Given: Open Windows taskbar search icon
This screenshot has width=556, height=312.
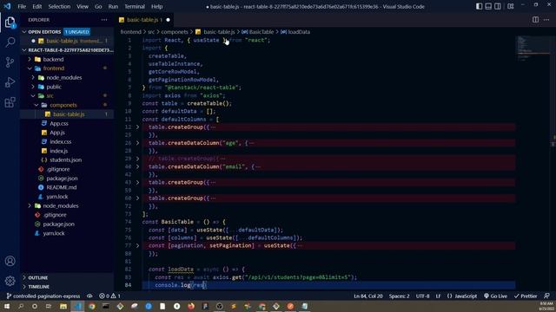Looking at the screenshot, I should click(21, 306).
